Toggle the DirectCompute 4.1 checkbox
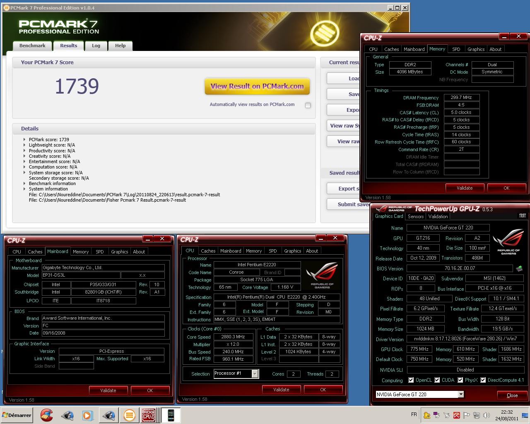The height and width of the screenshot is (424, 530). [483, 380]
